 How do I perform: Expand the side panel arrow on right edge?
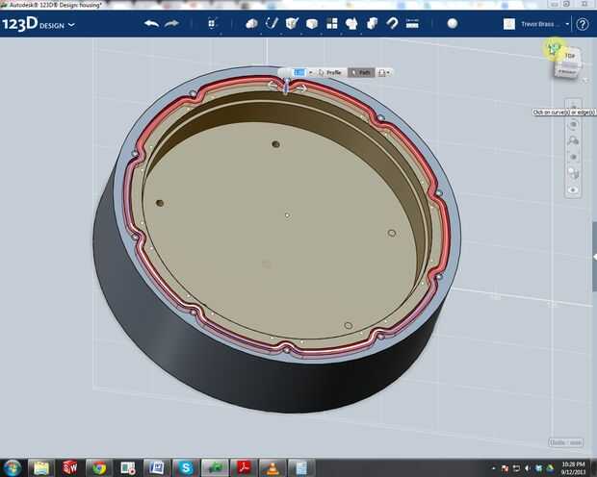(x=594, y=257)
